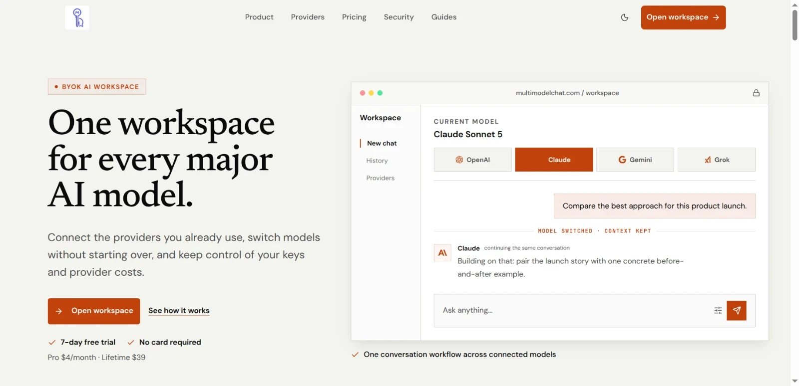This screenshot has width=799, height=386.
Task: Open Guides from the top navigation
Action: tap(444, 17)
